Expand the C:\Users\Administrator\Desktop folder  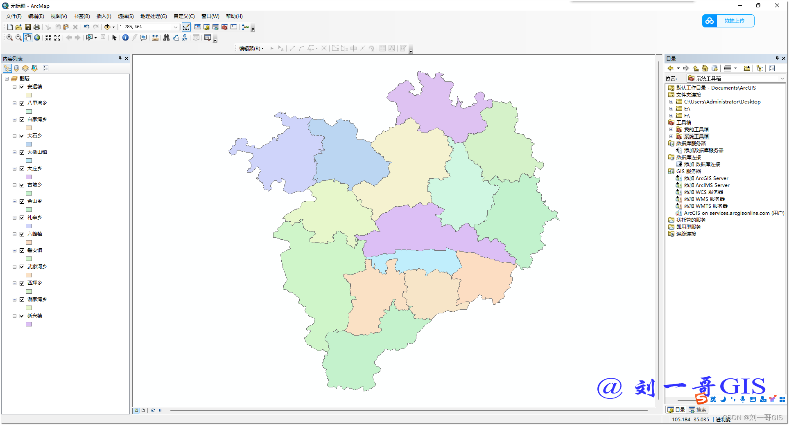click(671, 102)
